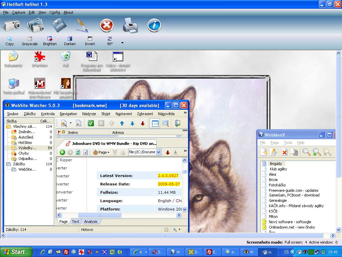Image resolution: width=342 pixels, height=257 pixels.
Task: Click the single camera capture icon in heShot
Action: click(11, 25)
